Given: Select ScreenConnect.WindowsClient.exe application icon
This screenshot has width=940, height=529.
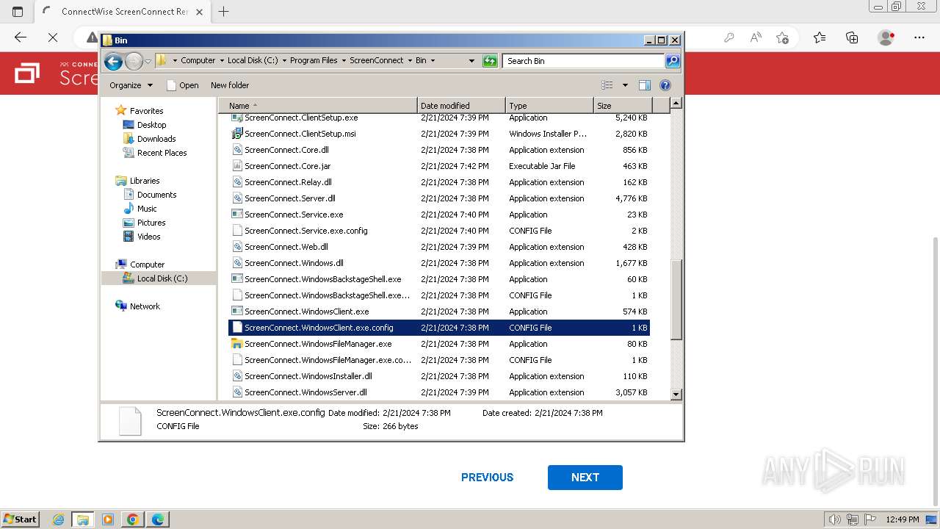Looking at the screenshot, I should (x=237, y=312).
